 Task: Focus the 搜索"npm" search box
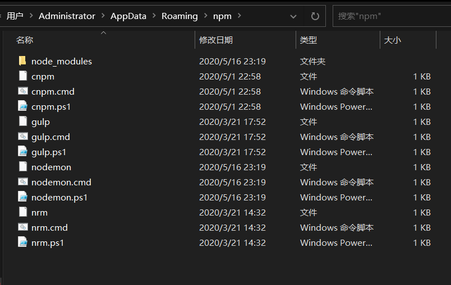[x=392, y=16]
